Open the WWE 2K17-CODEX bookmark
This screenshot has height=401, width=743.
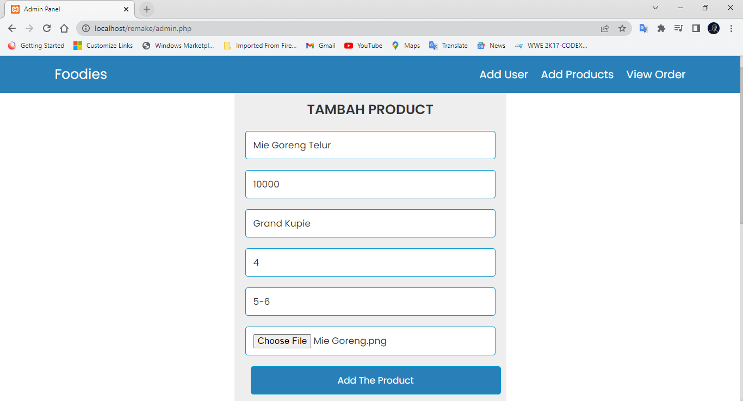[x=551, y=46]
